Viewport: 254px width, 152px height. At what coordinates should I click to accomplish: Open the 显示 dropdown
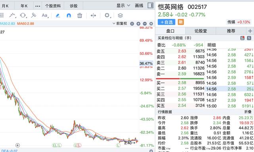click(x=123, y=6)
